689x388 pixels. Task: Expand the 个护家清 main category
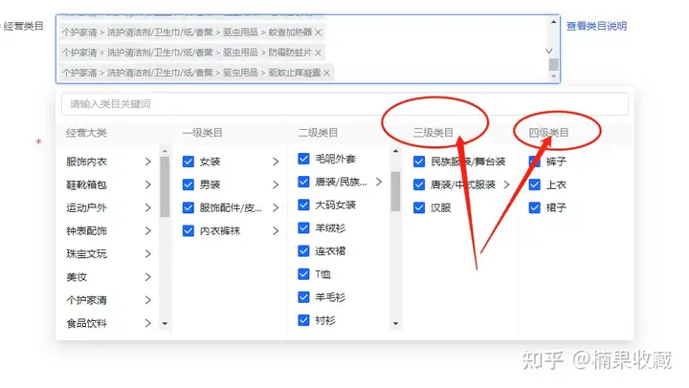tap(148, 300)
